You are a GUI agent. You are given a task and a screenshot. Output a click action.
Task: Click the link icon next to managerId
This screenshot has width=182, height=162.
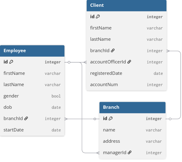130,153
